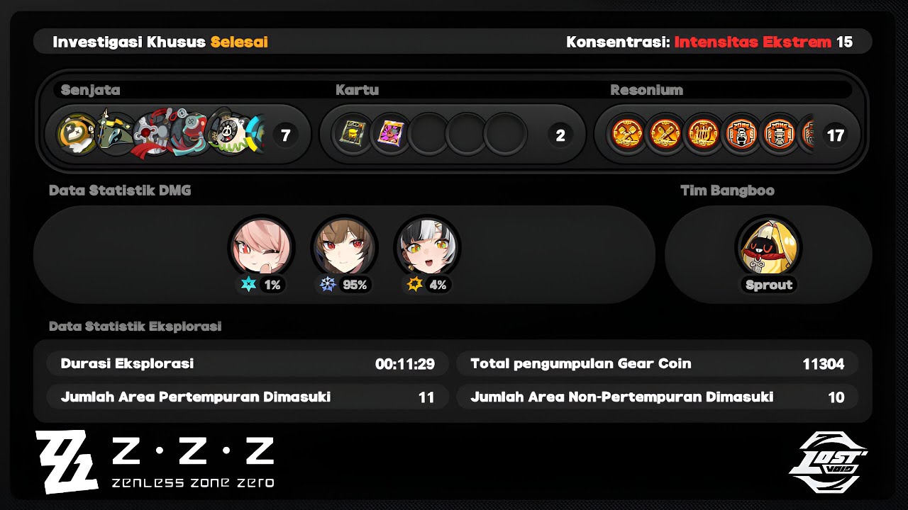The width and height of the screenshot is (908, 510).
Task: Select the panda face weapon icon
Action: click(x=228, y=134)
